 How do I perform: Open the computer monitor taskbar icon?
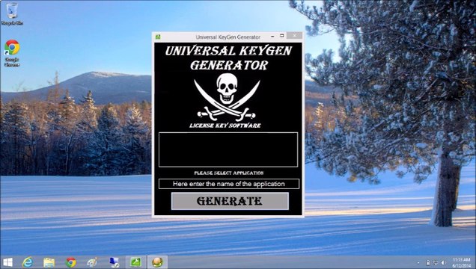[115, 262]
